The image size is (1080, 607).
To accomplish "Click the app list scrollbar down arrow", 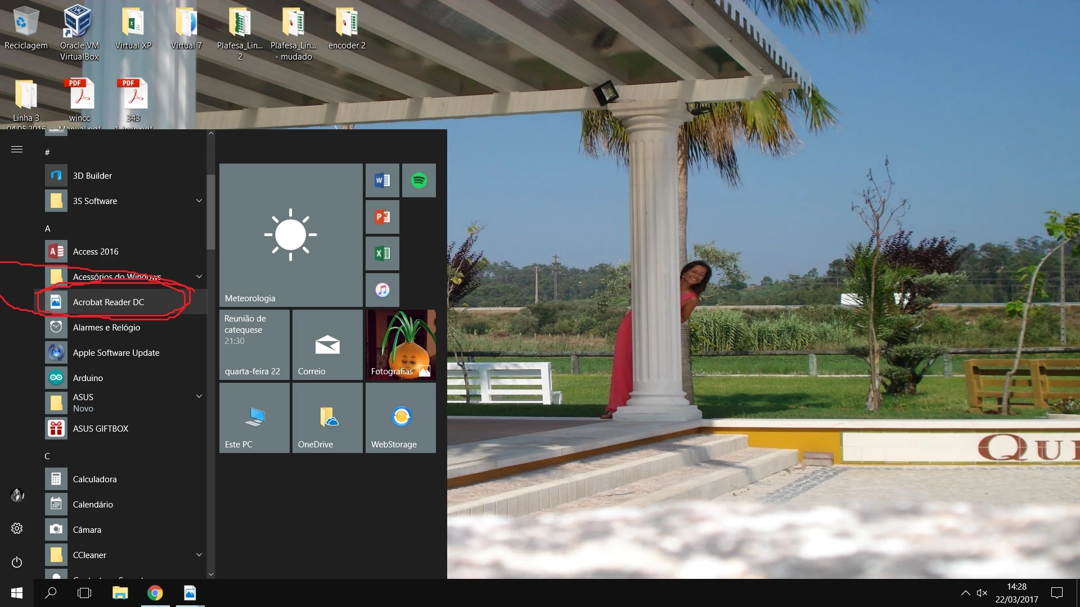I will (x=211, y=574).
